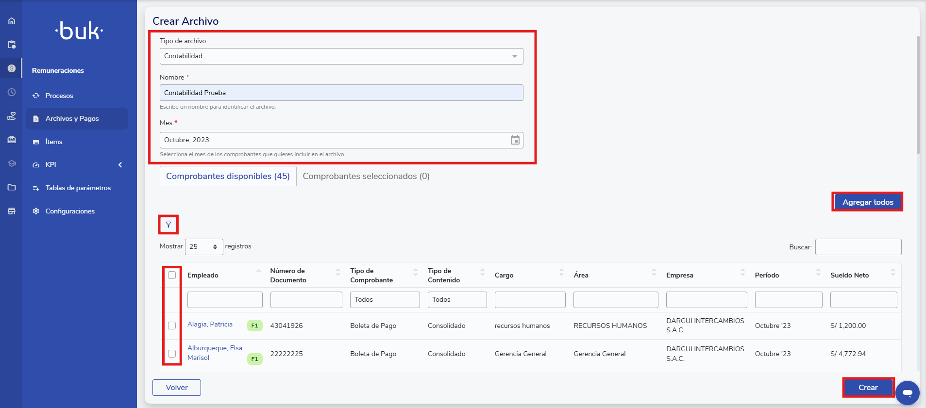Expand the KPI menu chevron
Image resolution: width=926 pixels, height=408 pixels.
[x=120, y=165]
